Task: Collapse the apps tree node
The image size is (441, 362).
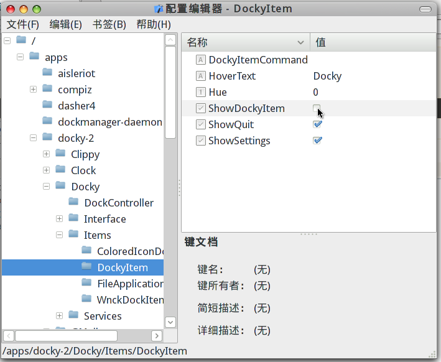Action: [20, 57]
